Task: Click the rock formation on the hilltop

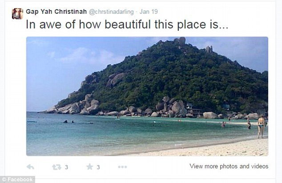Action: [180, 41]
